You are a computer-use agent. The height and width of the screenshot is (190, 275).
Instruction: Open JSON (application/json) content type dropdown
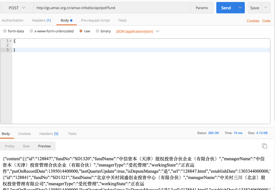[137, 31]
